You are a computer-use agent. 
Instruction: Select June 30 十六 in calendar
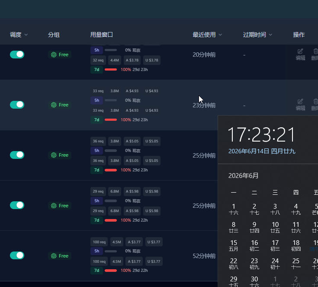coord(254,281)
